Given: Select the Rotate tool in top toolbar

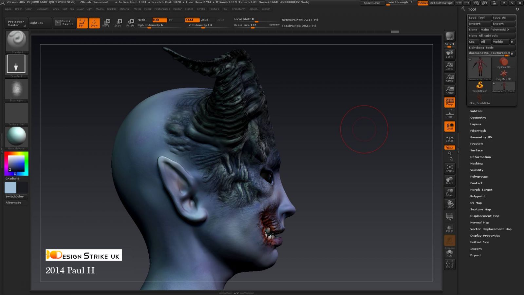Looking at the screenshot, I should (x=130, y=23).
